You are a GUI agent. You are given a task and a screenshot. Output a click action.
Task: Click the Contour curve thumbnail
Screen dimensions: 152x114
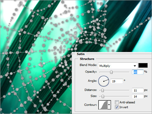[103, 105]
